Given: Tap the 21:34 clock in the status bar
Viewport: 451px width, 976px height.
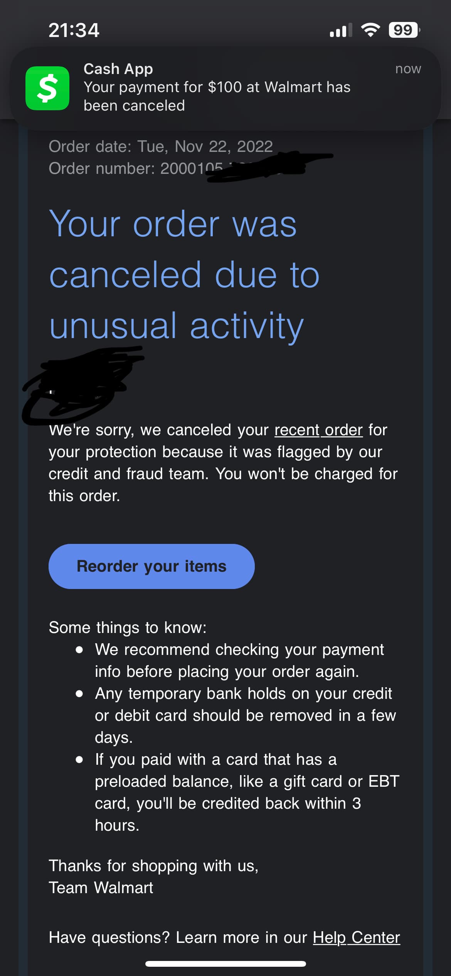Looking at the screenshot, I should click(x=74, y=30).
